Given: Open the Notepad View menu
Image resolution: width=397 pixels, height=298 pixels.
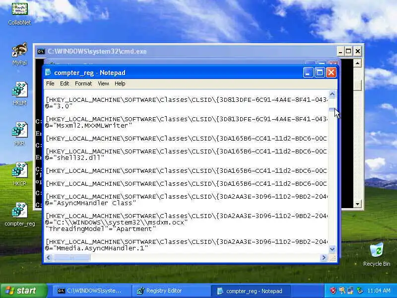Looking at the screenshot, I should click(103, 83).
